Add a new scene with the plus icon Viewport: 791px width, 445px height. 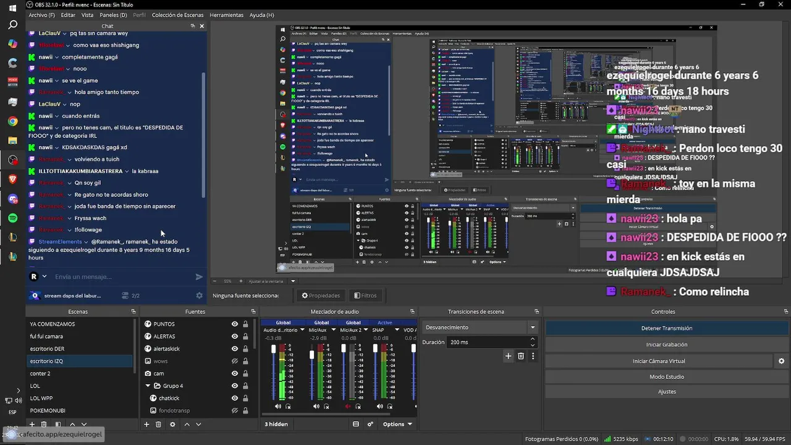[x=32, y=425]
